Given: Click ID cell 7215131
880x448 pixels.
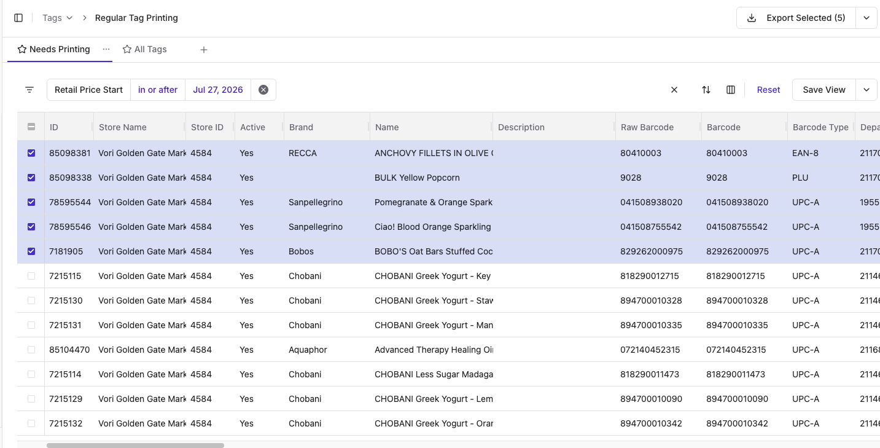Looking at the screenshot, I should click(69, 325).
